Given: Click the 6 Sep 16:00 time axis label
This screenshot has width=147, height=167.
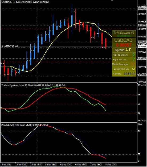Looking at the screenshot, I should click(81, 165).
